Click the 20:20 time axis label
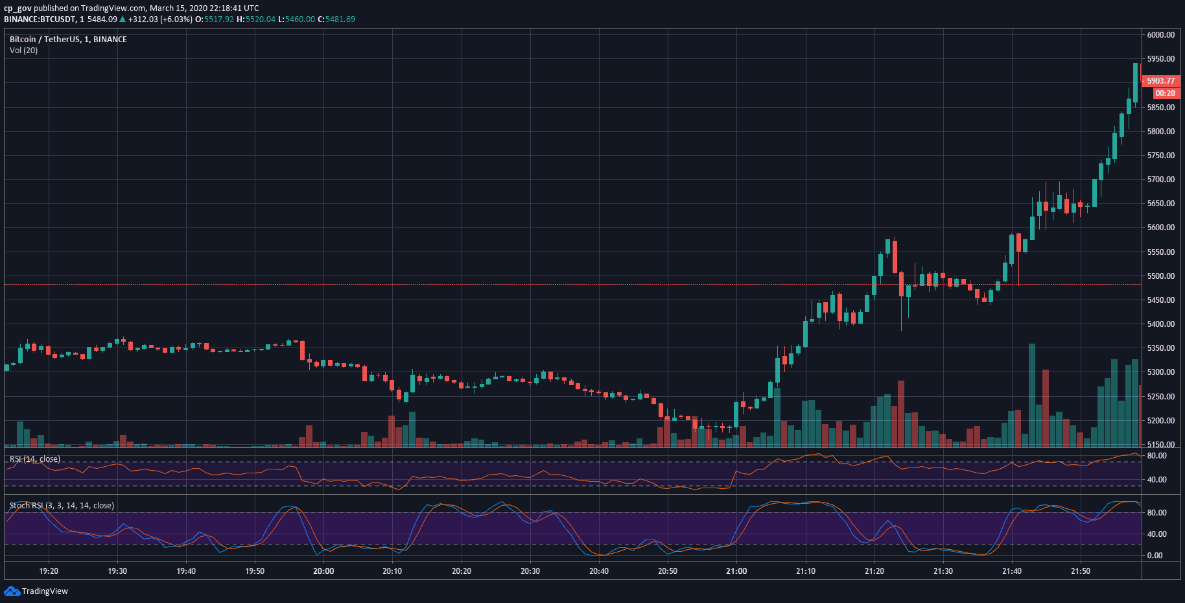The image size is (1185, 603). pyautogui.click(x=462, y=571)
